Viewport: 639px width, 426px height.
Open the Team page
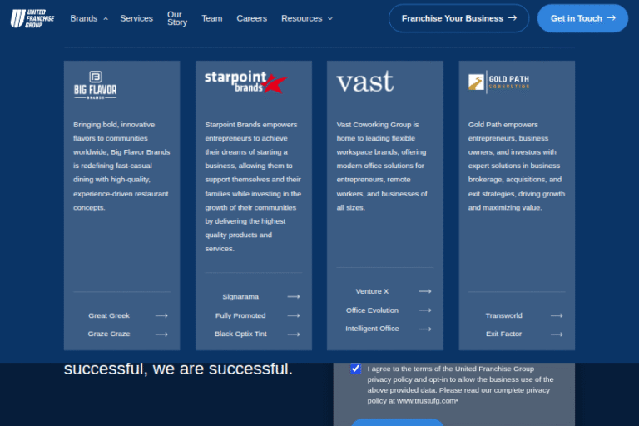tap(211, 18)
